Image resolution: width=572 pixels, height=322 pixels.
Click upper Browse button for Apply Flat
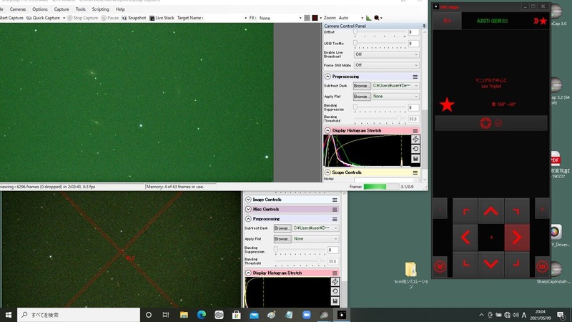362,97
